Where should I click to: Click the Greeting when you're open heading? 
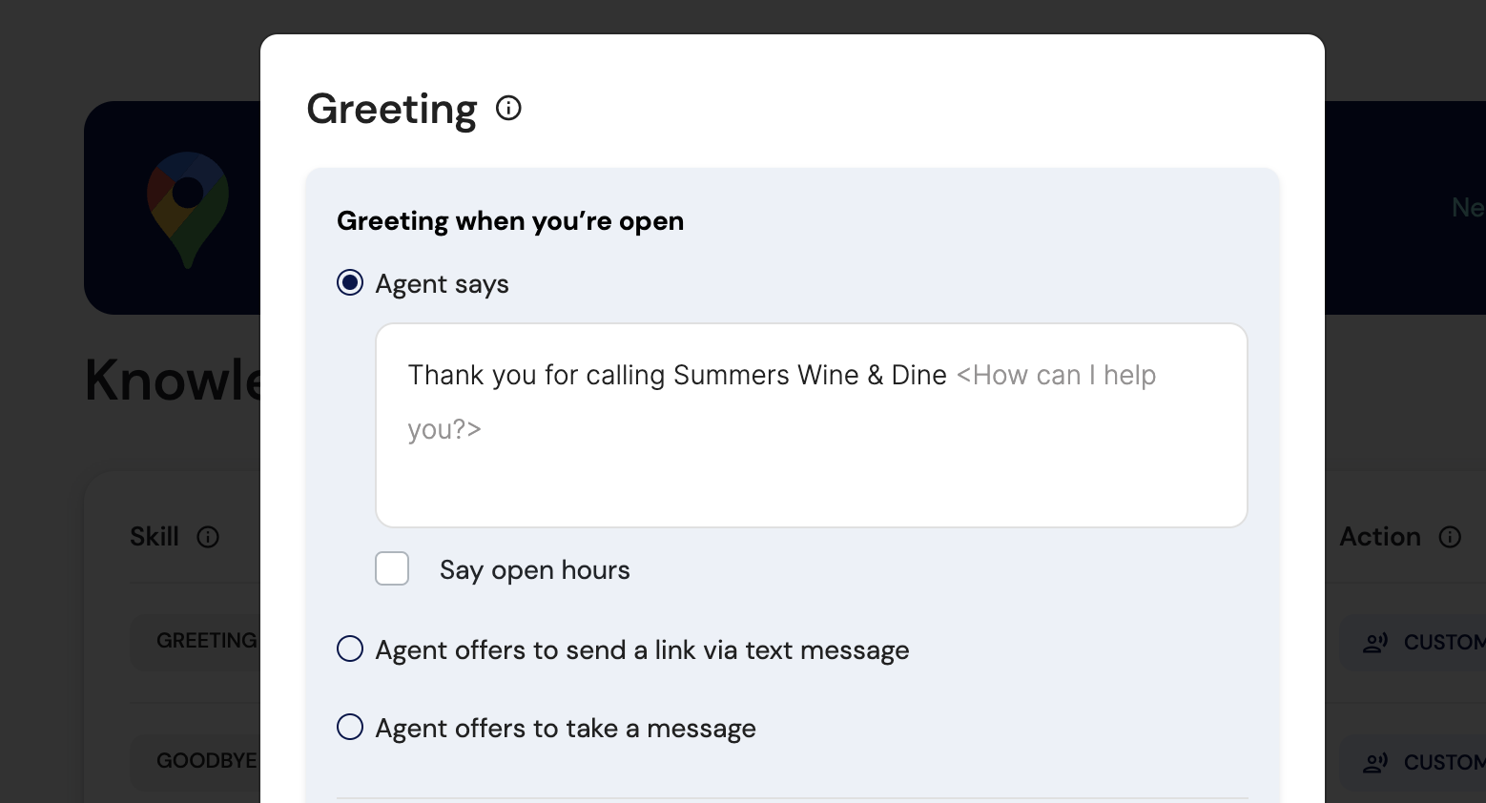[x=510, y=221]
